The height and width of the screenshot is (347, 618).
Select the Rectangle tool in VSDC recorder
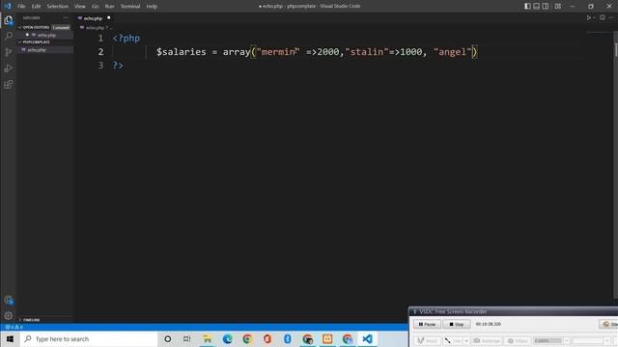coord(487,340)
